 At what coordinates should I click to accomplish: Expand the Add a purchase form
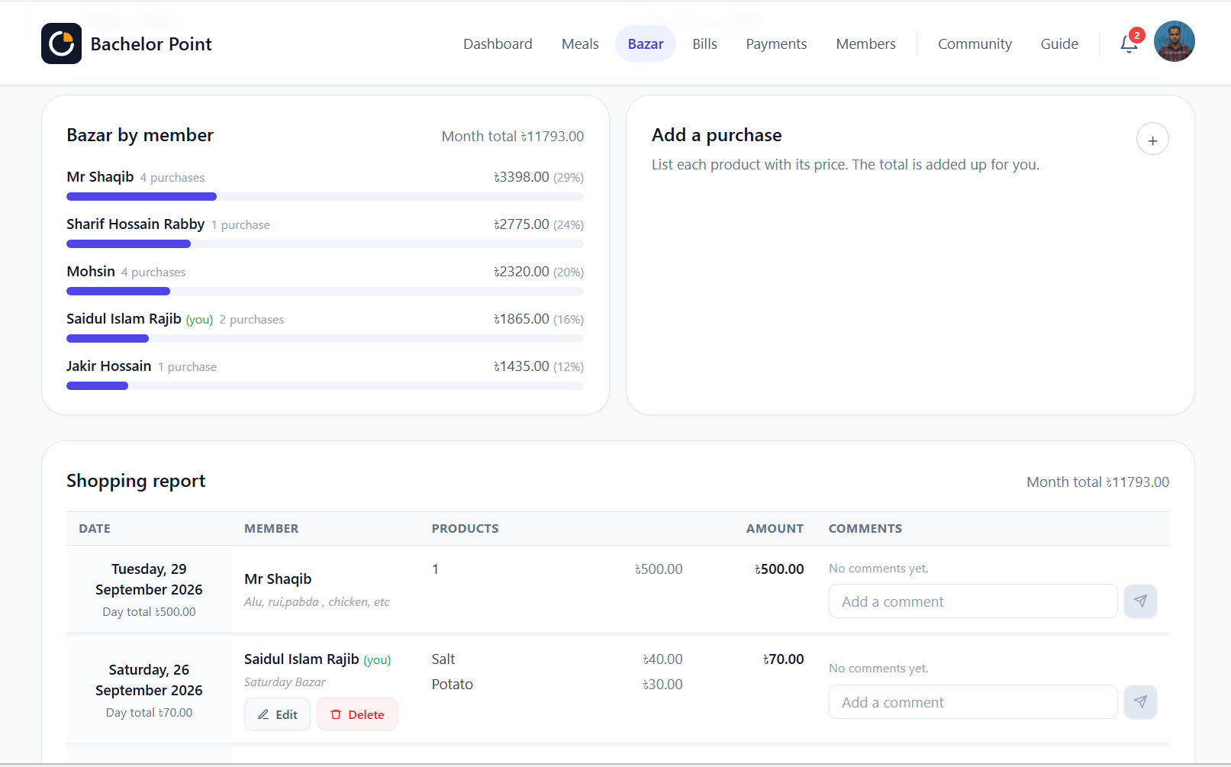coord(1152,139)
